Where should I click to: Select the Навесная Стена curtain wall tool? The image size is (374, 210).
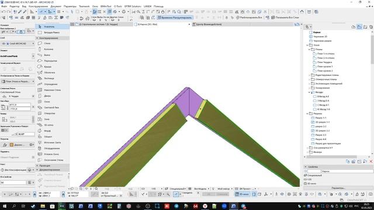pyautogui.click(x=53, y=90)
